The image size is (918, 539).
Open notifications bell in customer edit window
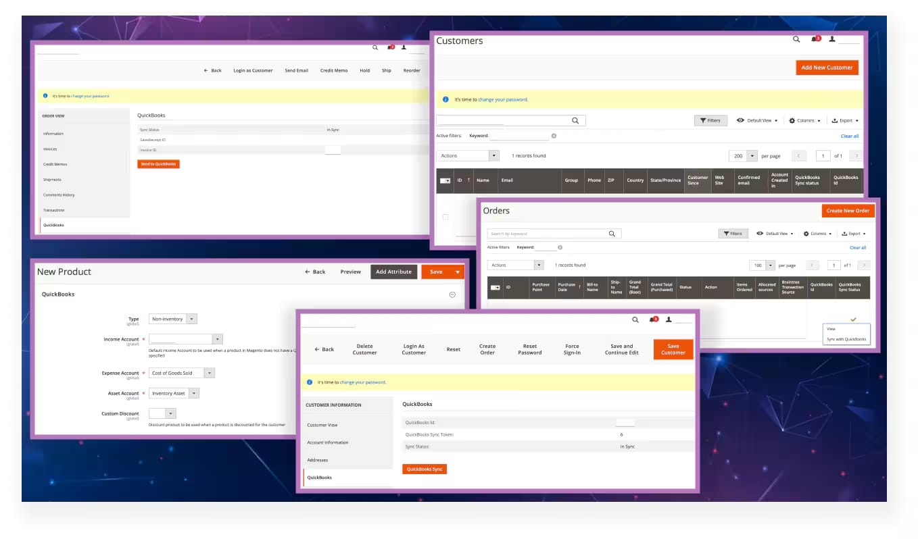tap(653, 320)
